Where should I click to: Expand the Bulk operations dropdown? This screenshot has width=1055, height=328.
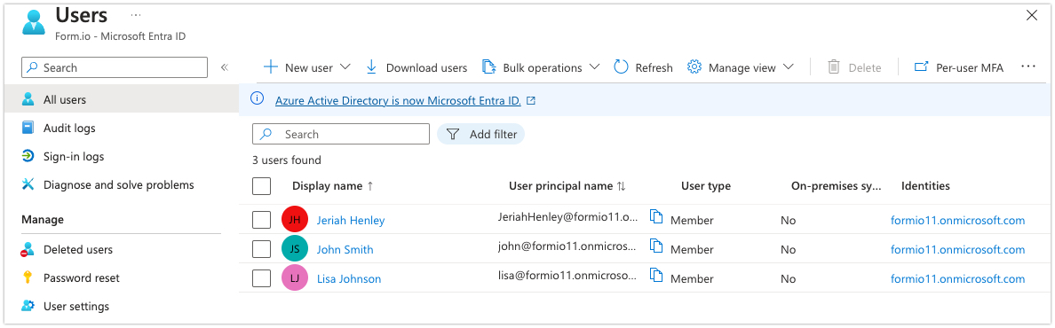[594, 67]
